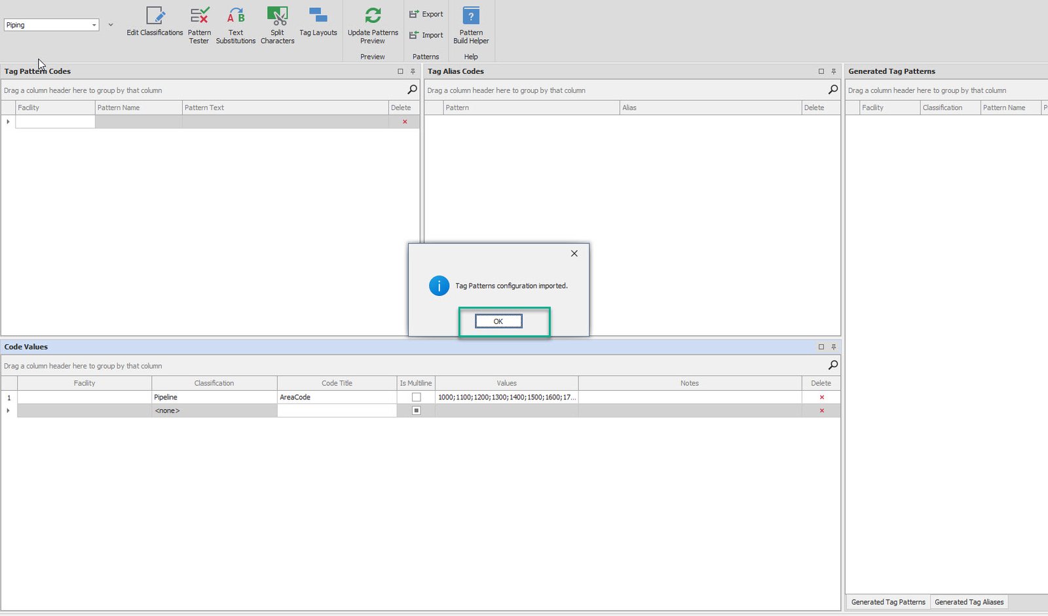Switch to Generated Tag Aliases tab
This screenshot has height=616, width=1048.
click(x=968, y=602)
